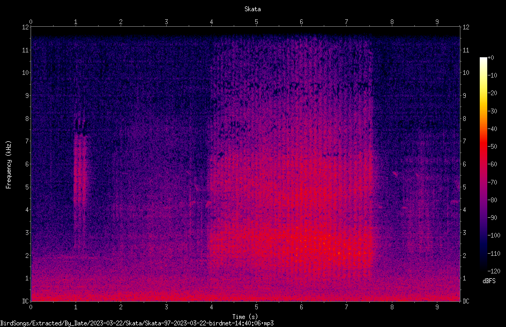Select the 6 second mark on bottom axis

(x=301, y=307)
